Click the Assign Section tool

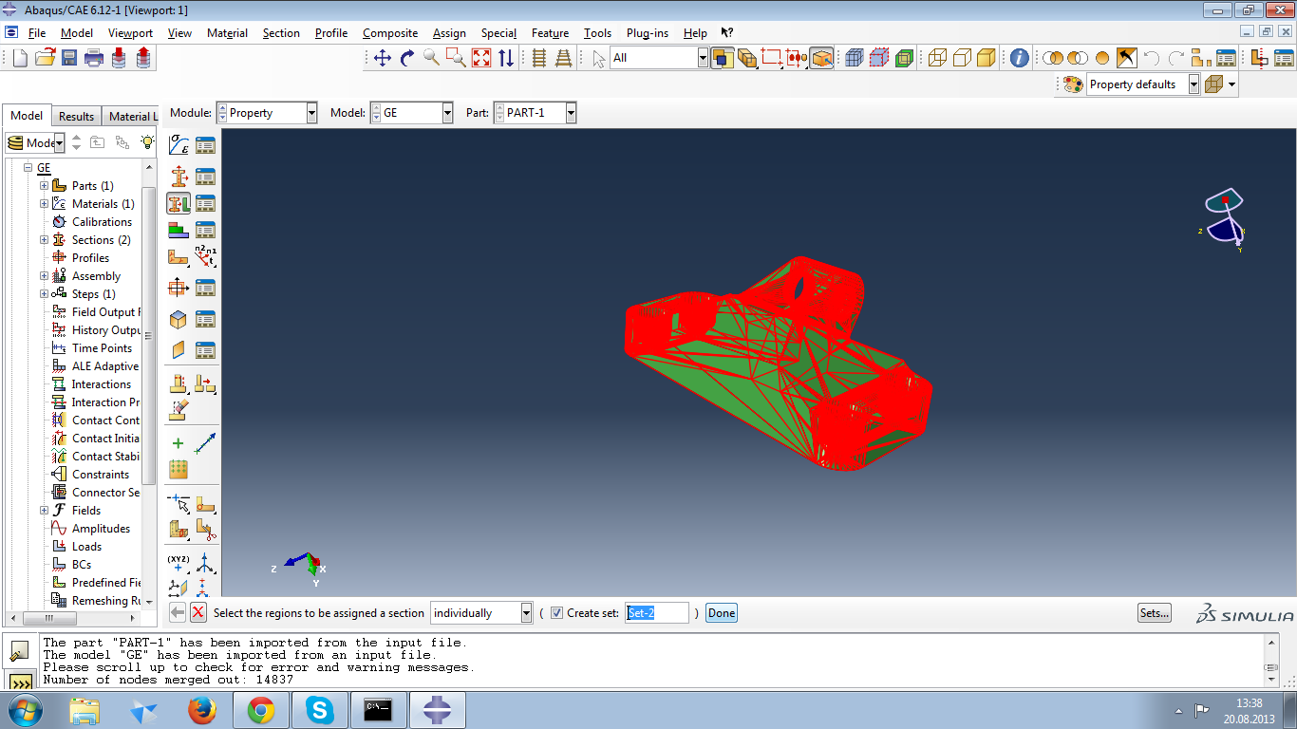coord(179,203)
